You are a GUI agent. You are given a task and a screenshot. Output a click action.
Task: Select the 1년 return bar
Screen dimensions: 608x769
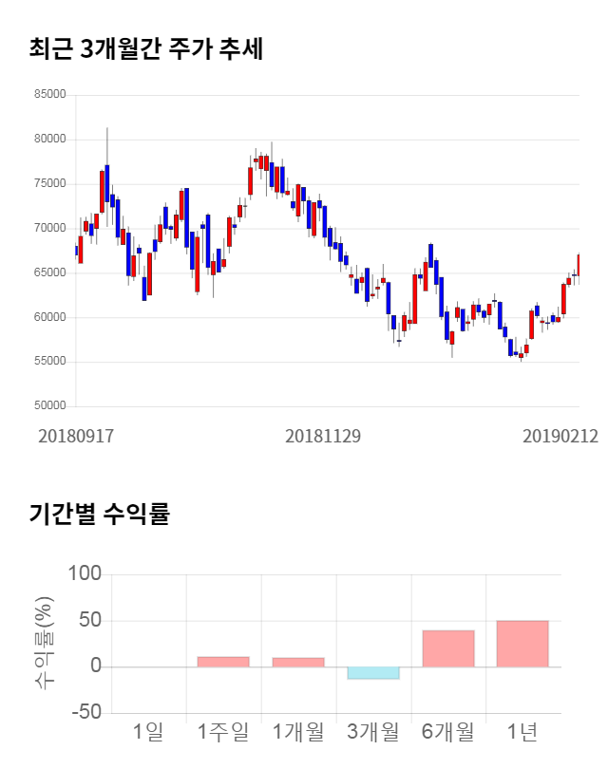(x=522, y=644)
